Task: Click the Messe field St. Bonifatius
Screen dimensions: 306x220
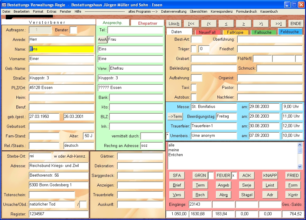Action: (x=214, y=107)
